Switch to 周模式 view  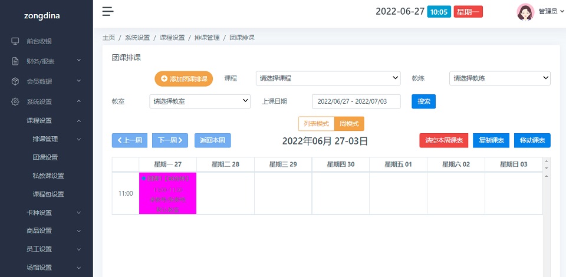coord(349,124)
